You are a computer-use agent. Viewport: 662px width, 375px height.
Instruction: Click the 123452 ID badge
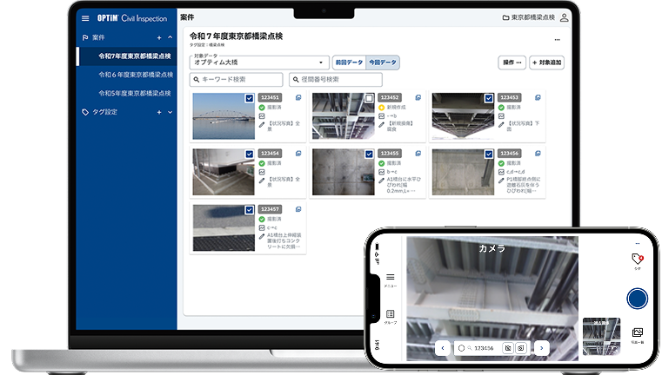pyautogui.click(x=389, y=97)
